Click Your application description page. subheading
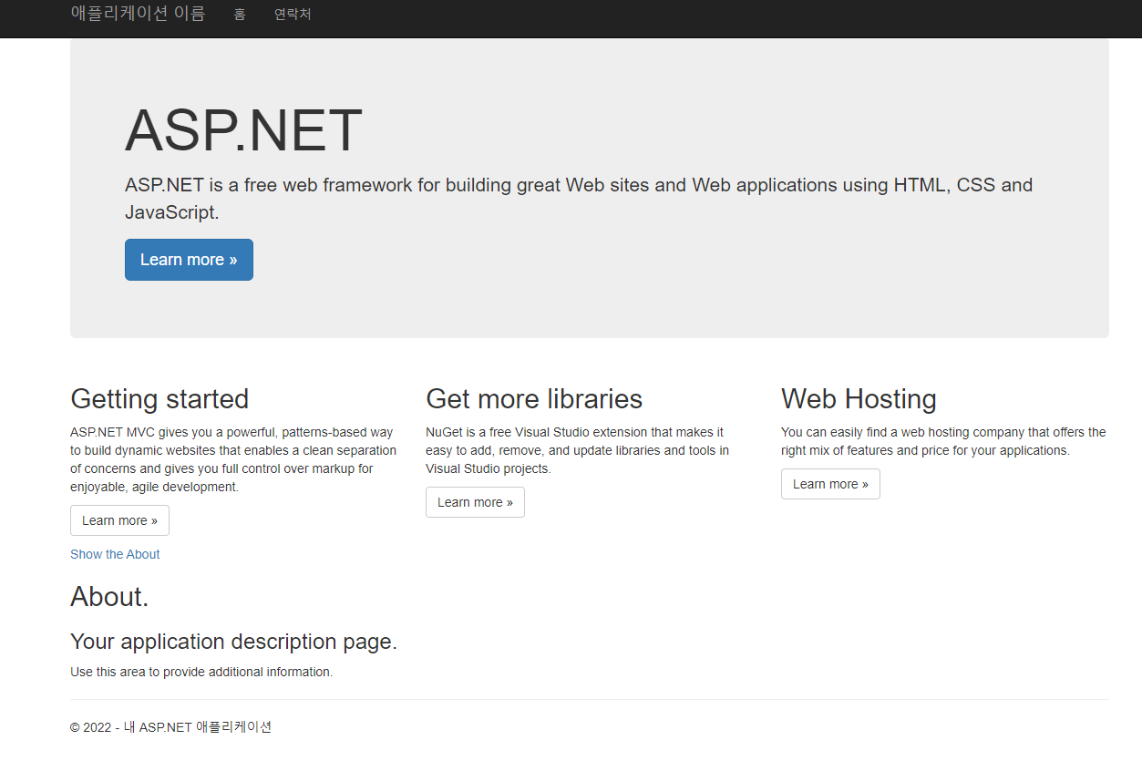This screenshot has width=1142, height=761. pos(233,642)
